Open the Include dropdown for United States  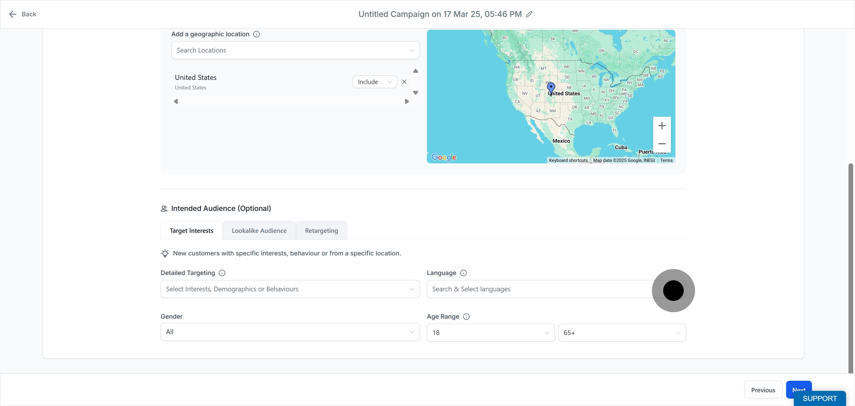[375, 82]
